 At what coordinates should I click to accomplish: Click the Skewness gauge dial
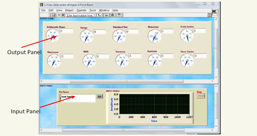[155, 36]
